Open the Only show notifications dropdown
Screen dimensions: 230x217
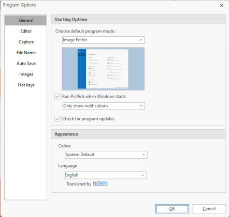104,106
